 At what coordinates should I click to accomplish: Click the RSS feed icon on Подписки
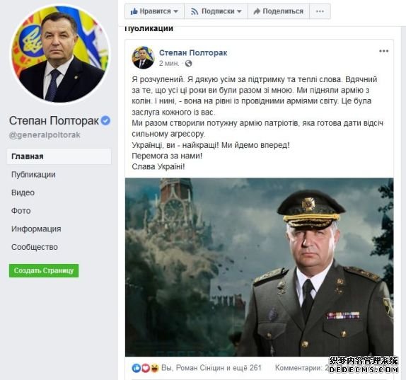(x=195, y=11)
